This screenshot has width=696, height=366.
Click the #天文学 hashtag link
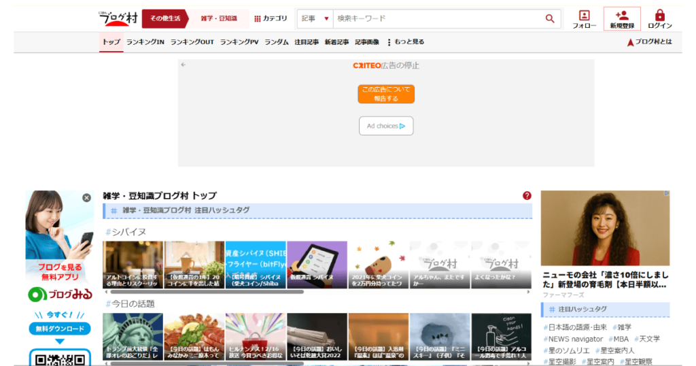tap(646, 339)
